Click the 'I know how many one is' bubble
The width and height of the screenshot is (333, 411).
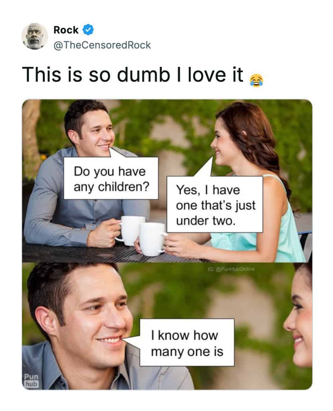187,342
